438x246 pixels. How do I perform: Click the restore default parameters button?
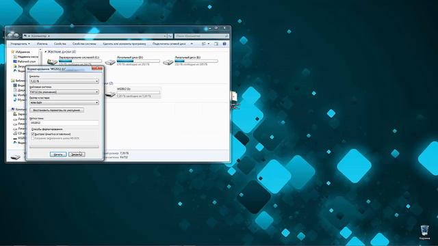tap(57, 110)
